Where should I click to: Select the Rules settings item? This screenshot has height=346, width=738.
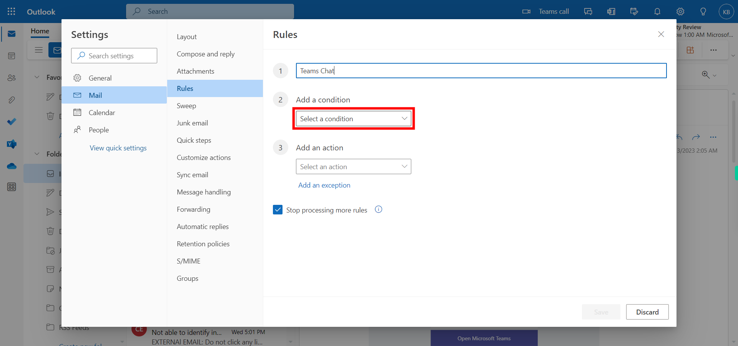pos(215,89)
